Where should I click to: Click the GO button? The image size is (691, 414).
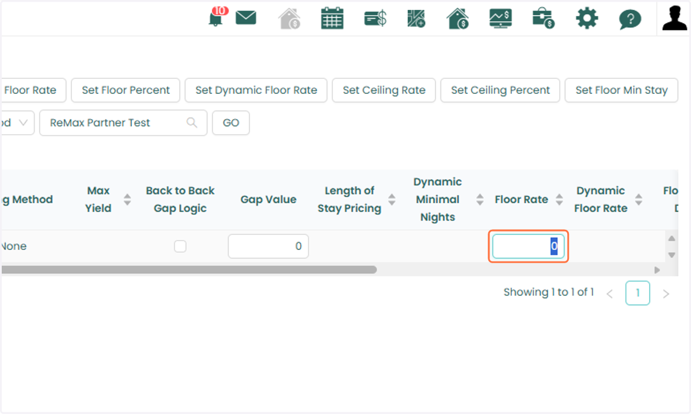point(231,123)
